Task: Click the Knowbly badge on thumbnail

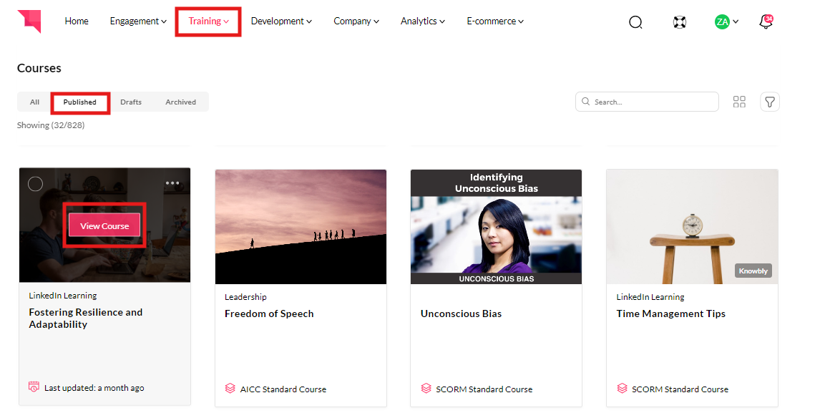Action: click(753, 271)
